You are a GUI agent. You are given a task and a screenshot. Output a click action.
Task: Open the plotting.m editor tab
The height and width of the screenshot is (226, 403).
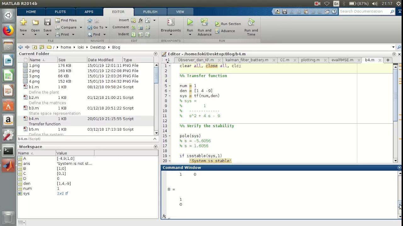[310, 60]
